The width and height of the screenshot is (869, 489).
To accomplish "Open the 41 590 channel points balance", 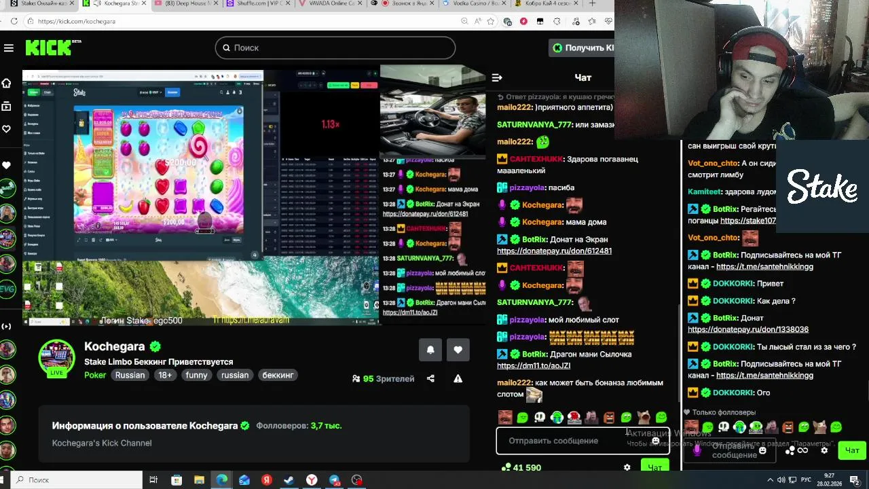I will [521, 467].
